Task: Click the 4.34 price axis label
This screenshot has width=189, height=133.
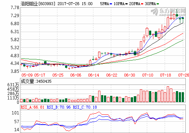Action: click(x=15, y=63)
